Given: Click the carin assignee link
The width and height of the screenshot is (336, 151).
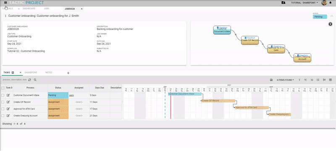Looking at the screenshot, I should tap(71, 95).
